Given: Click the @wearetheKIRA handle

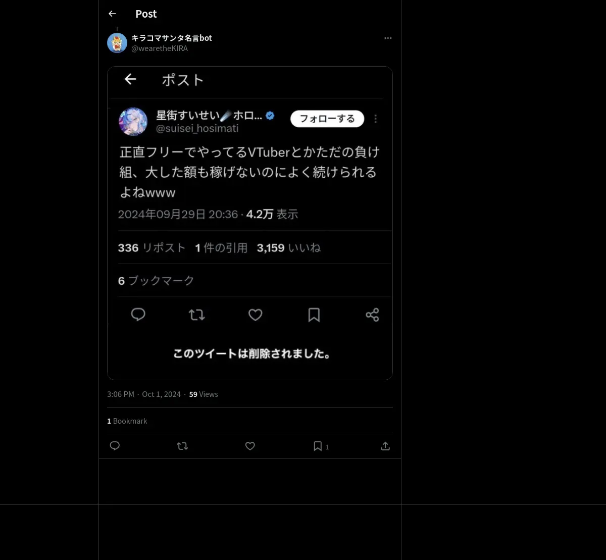Looking at the screenshot, I should click(160, 48).
